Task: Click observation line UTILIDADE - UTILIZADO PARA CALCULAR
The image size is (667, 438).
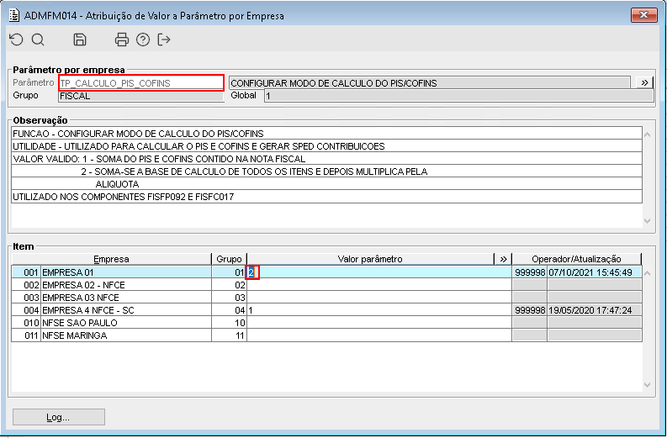Action: point(326,146)
